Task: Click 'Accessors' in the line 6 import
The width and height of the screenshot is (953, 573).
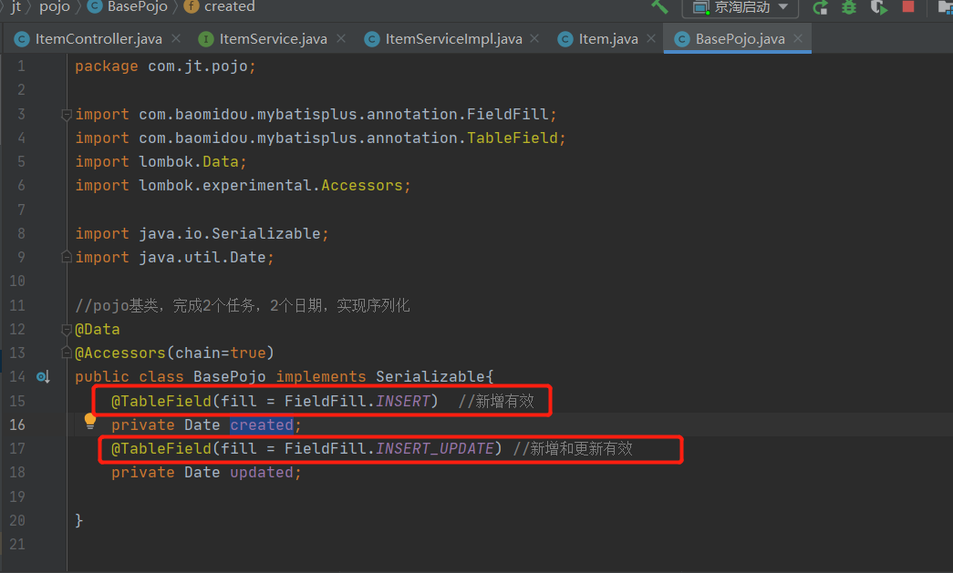Action: [362, 185]
